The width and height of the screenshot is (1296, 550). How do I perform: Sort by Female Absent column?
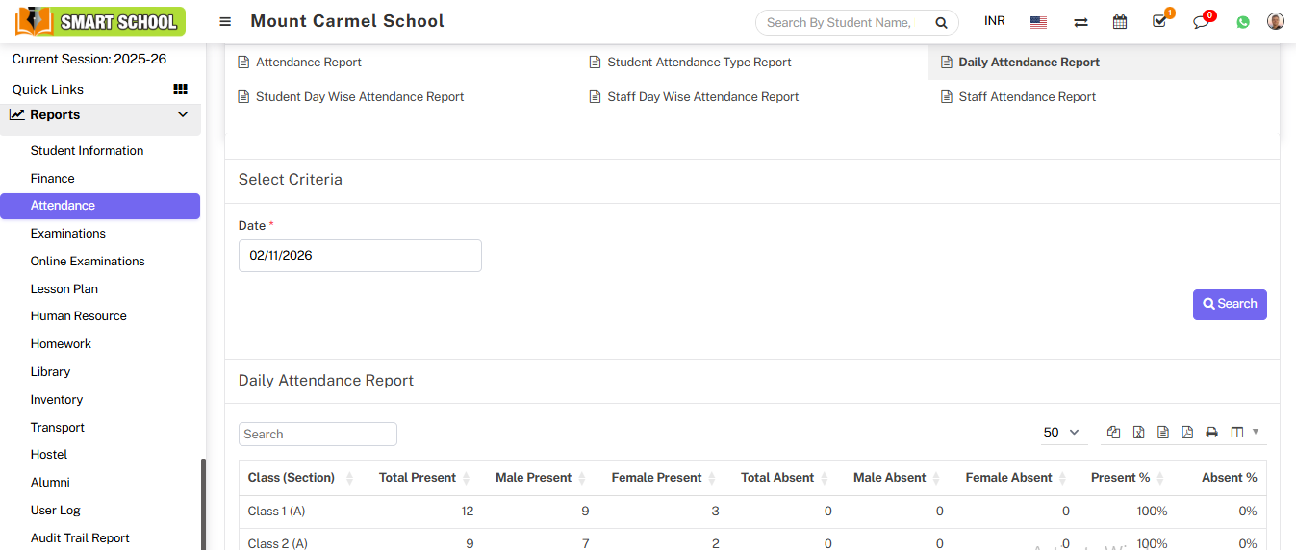[x=1062, y=478]
